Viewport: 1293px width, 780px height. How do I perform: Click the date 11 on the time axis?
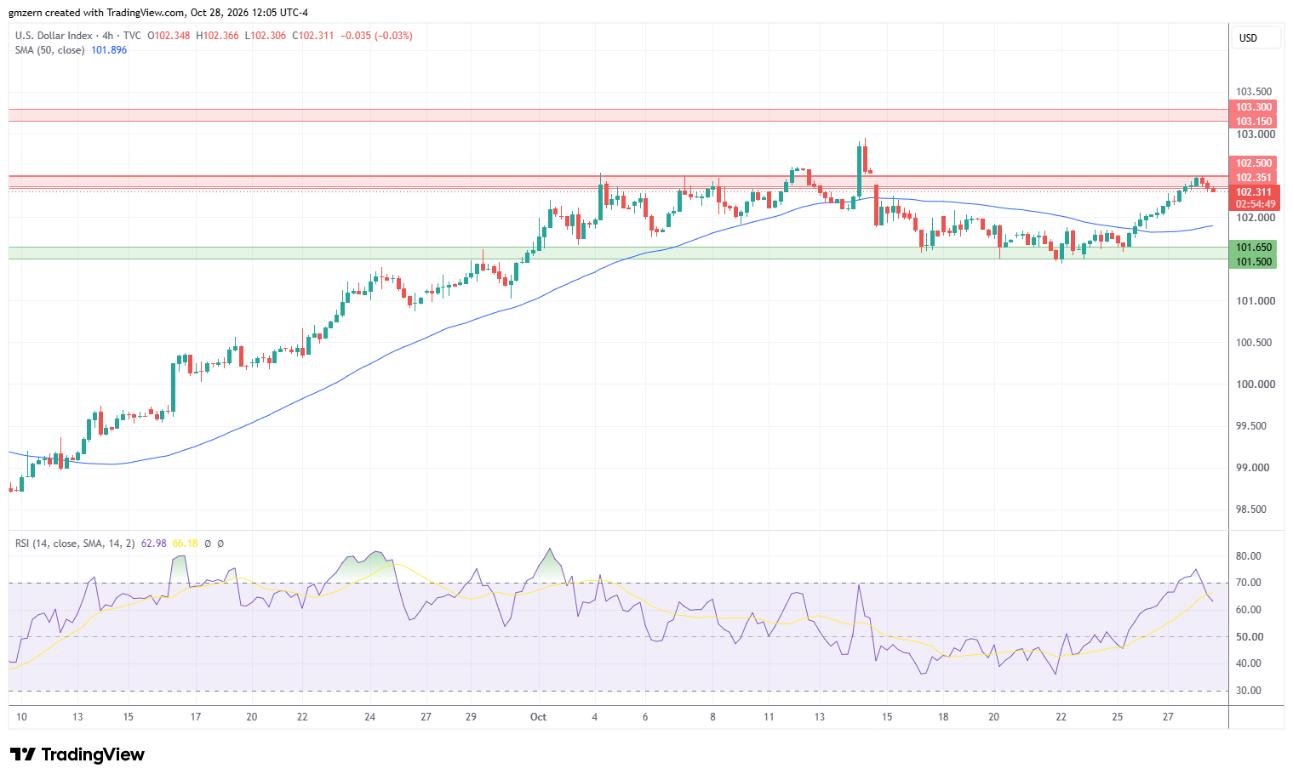point(769,717)
